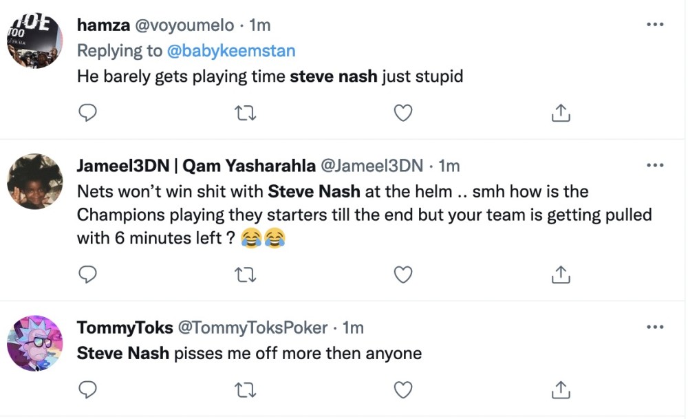Reply to hamza's tweet
Screen dimensions: 688x419
[87, 113]
